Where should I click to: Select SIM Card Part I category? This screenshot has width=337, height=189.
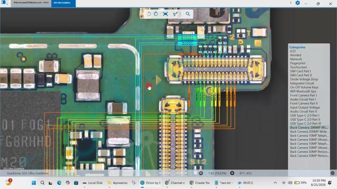(300, 71)
